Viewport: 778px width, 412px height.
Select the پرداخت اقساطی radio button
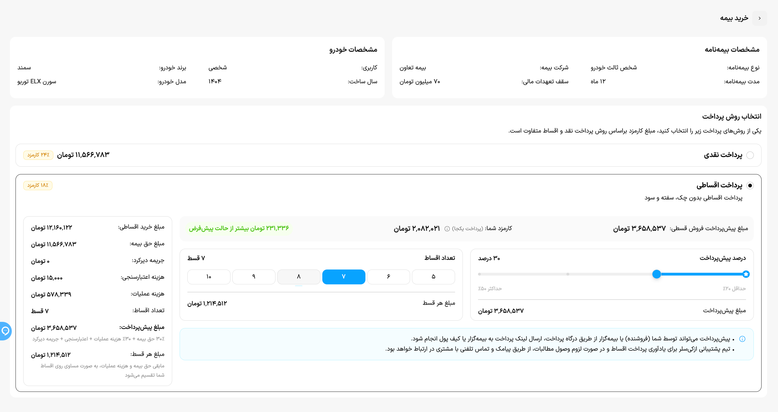(750, 186)
